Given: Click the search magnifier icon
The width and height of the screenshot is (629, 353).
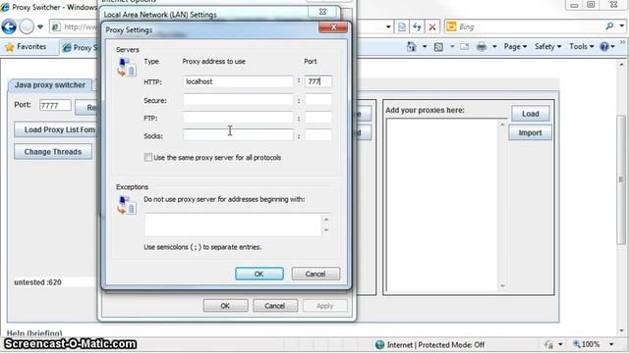Looking at the screenshot, I should 609,26.
